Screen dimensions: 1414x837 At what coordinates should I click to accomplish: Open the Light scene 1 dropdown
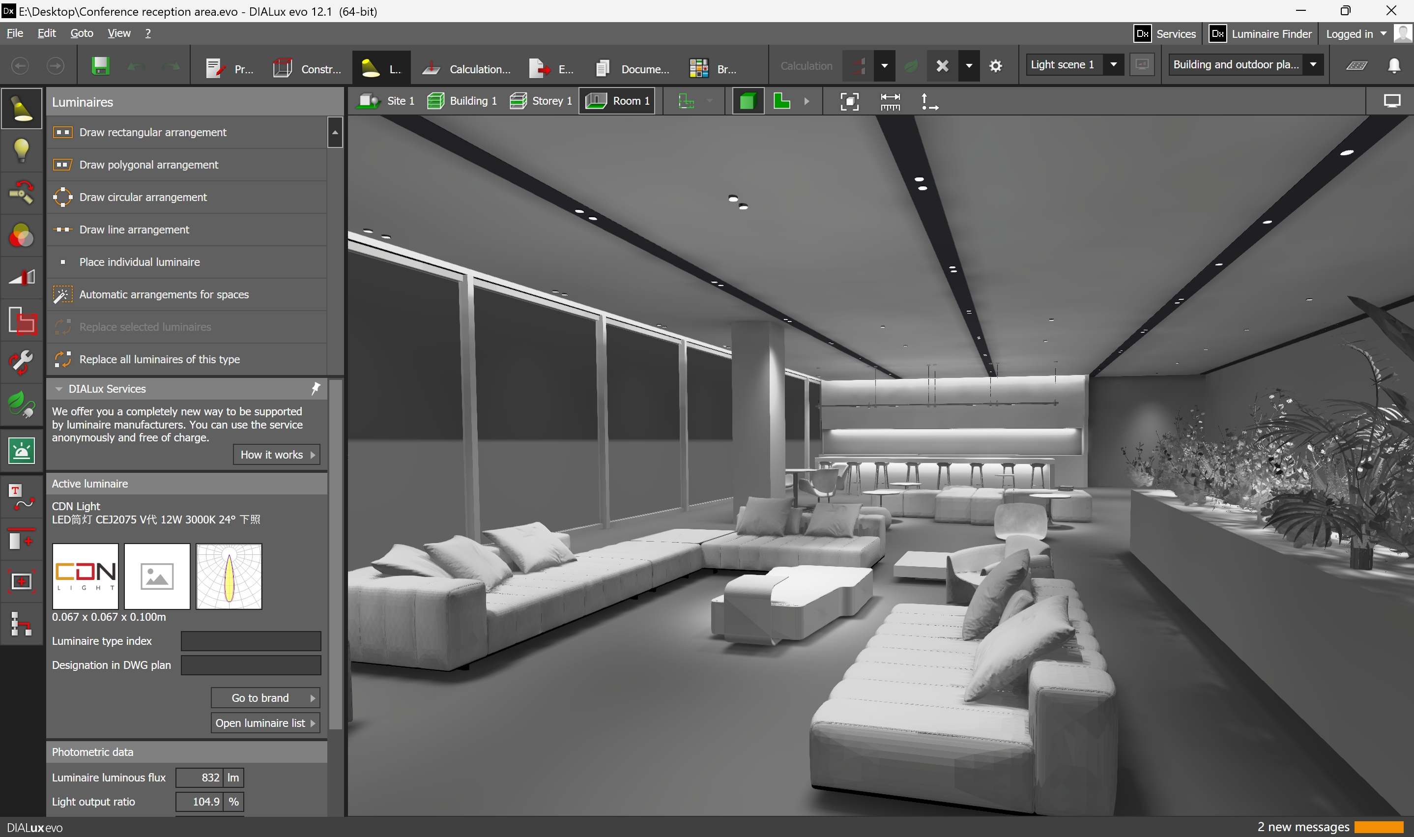[x=1113, y=65]
